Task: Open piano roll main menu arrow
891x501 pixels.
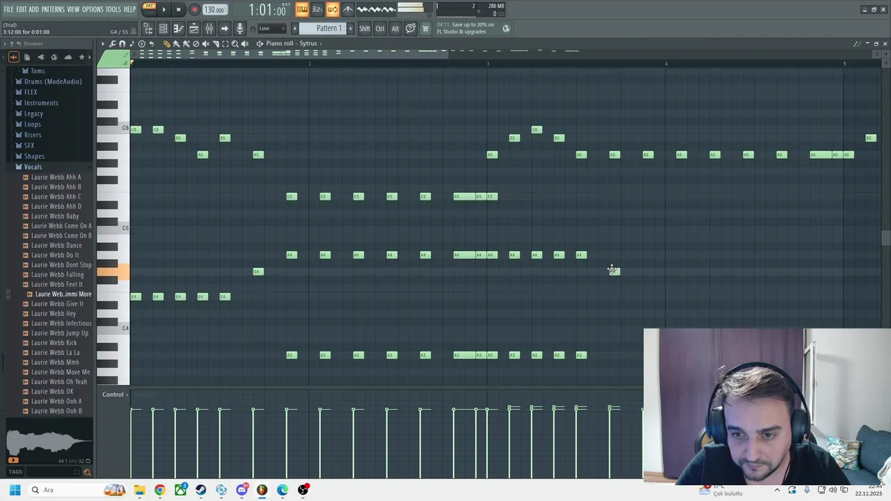Action: point(103,44)
